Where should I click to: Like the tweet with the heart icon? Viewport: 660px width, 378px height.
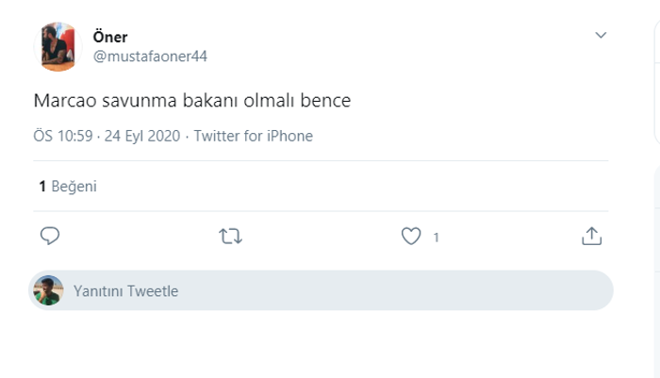[411, 236]
